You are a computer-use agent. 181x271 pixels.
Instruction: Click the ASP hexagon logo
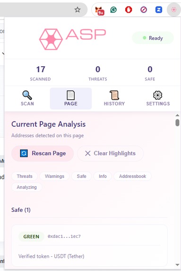[x=51, y=39]
